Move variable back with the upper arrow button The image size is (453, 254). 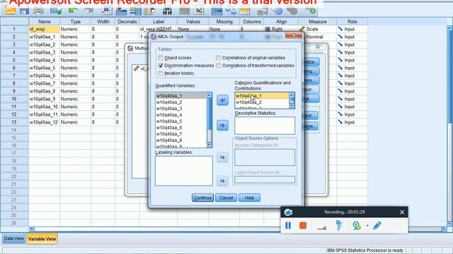[222, 100]
